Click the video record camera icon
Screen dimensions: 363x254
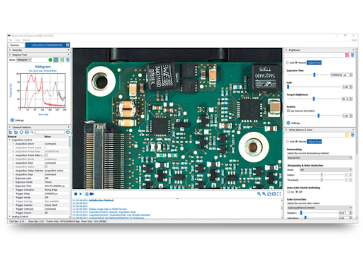(x=92, y=194)
